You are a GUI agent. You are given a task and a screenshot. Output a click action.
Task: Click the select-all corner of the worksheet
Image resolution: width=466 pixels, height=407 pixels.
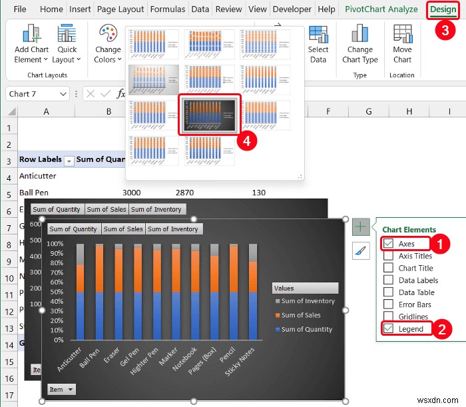(11, 111)
